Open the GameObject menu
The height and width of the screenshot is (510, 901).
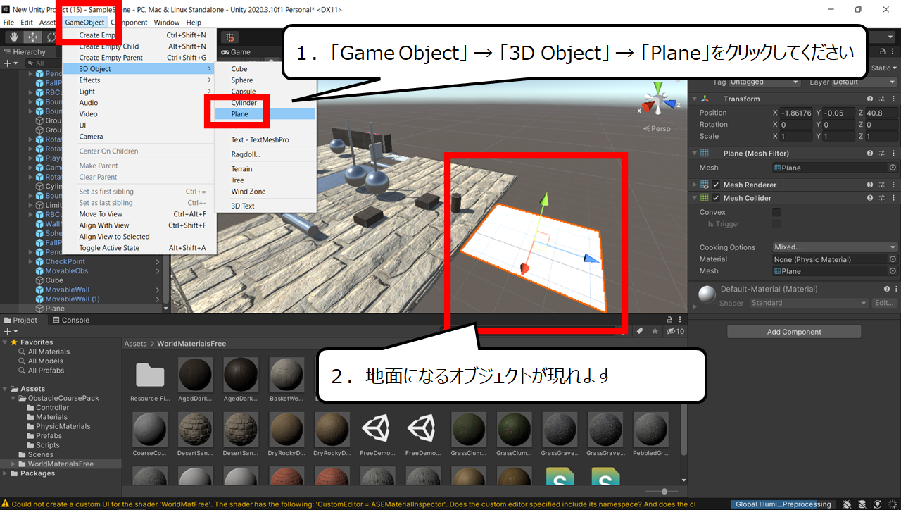(84, 23)
